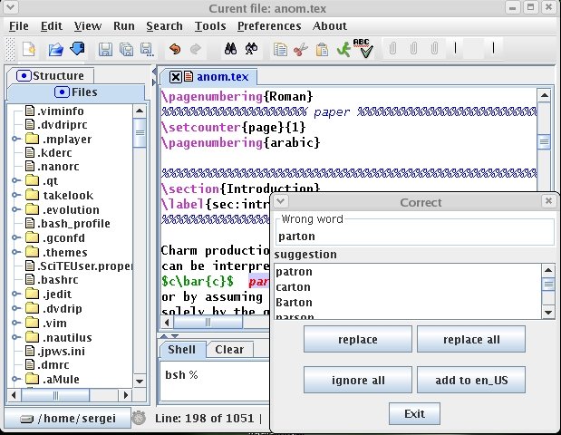The image size is (561, 435).
Task: Click the grayed redo arrow icon
Action: pyautogui.click(x=196, y=49)
